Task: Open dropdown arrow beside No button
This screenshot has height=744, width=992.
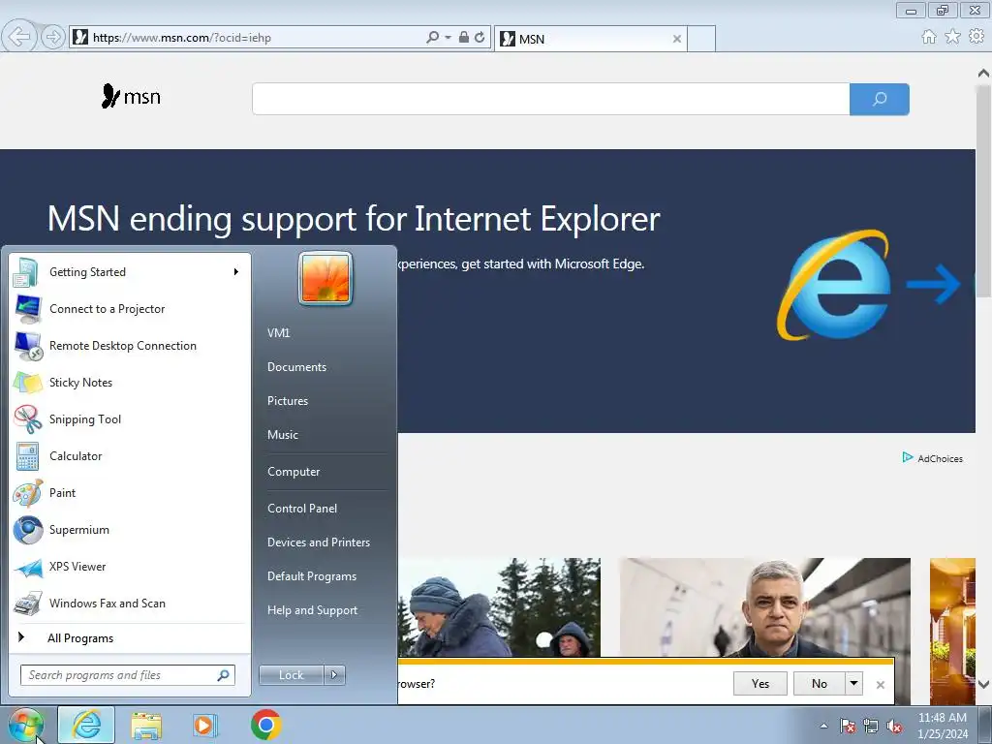Action: [x=854, y=683]
